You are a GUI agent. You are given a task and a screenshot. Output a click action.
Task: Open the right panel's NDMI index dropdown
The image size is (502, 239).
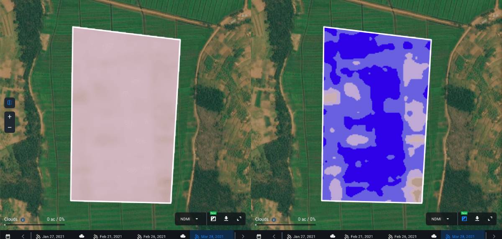[441, 219]
